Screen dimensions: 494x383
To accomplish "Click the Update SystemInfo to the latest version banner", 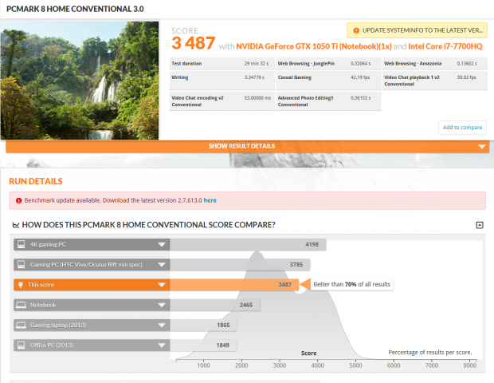I will pos(418,30).
